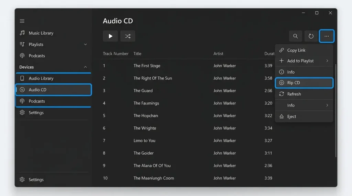This screenshot has width=352, height=196.
Task: Select track The Right Of The Sun
Action: coord(153,78)
